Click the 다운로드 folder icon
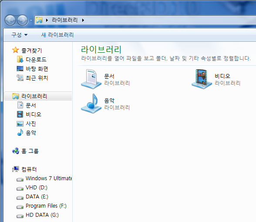256x222 pixels. click(20, 59)
